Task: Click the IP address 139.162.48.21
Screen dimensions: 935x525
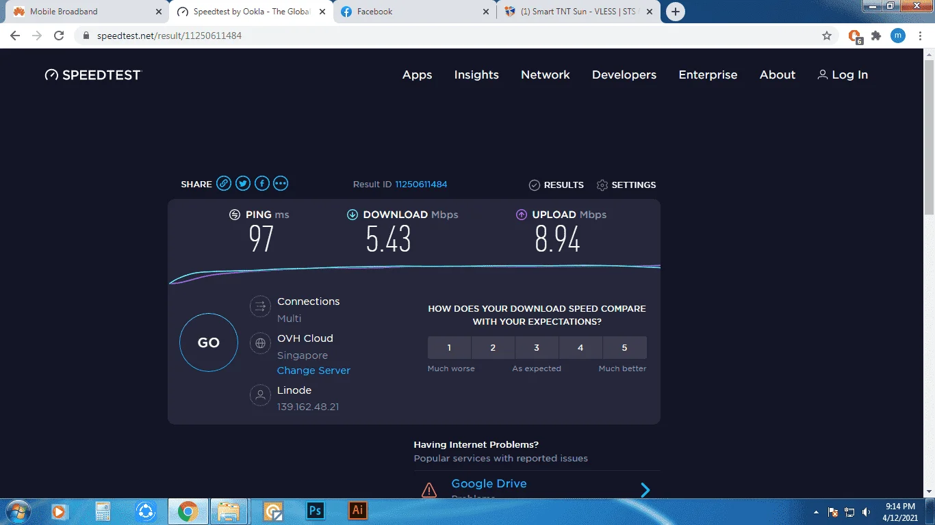Action: click(x=308, y=407)
